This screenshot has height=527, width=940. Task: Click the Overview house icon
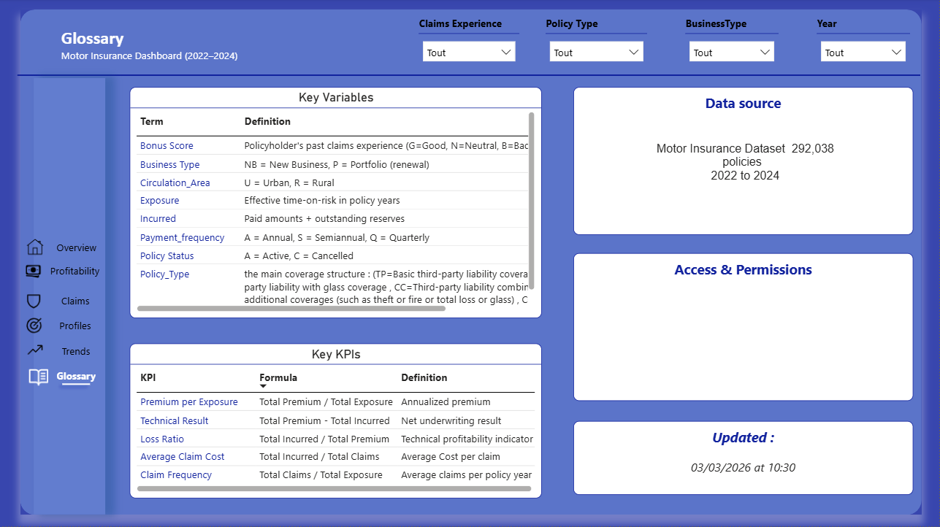coord(34,247)
